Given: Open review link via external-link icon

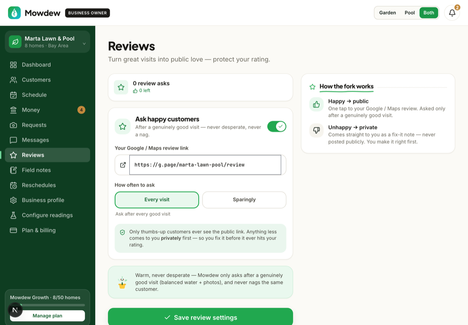Looking at the screenshot, I should coord(123,165).
